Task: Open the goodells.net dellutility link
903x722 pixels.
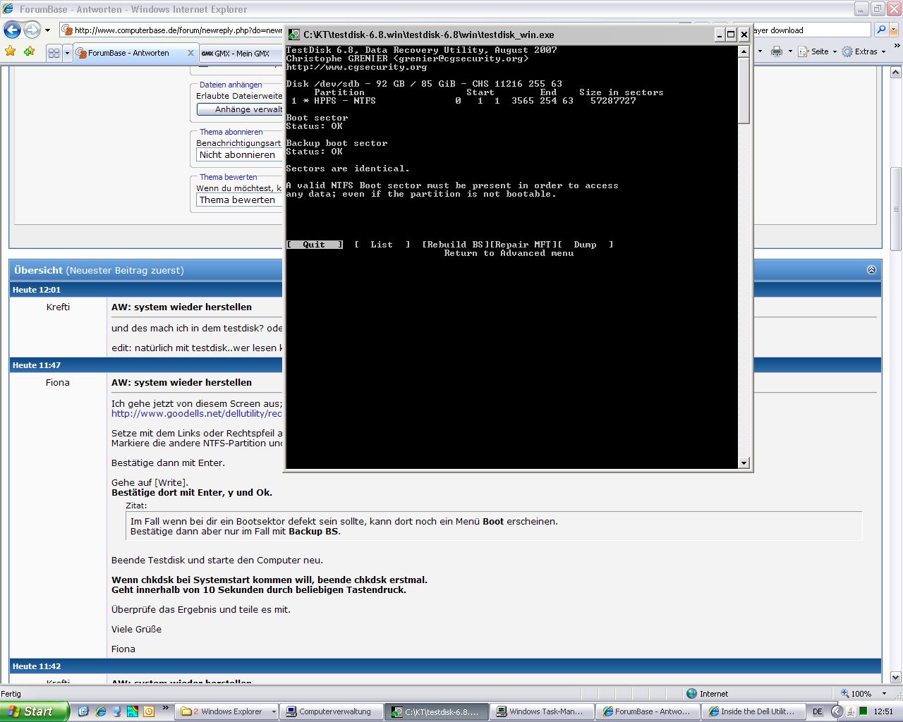Action: 197,413
